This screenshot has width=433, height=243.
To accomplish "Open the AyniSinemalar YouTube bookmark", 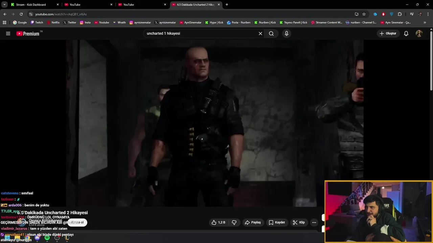I will pyautogui.click(x=190, y=23).
